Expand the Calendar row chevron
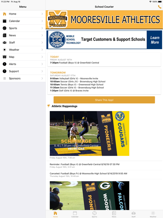The height and width of the screenshot is (218, 163). 42,21
